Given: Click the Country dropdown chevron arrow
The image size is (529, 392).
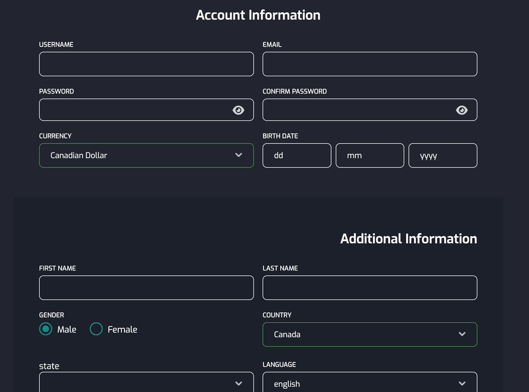Looking at the screenshot, I should pyautogui.click(x=462, y=334).
